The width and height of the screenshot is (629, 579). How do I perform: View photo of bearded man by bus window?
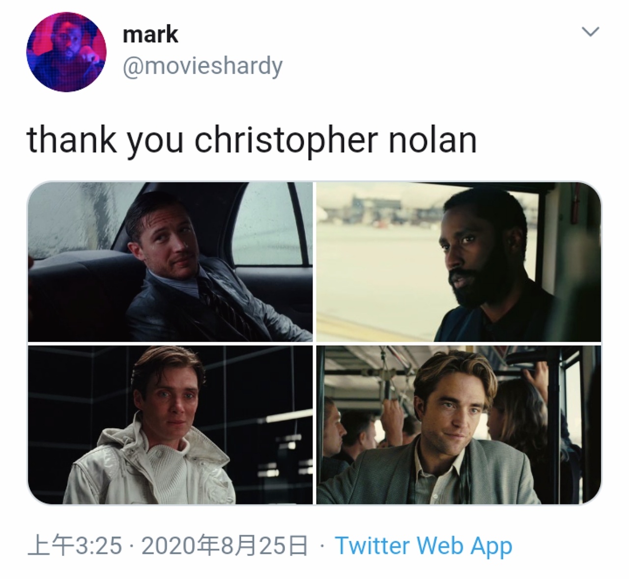458,262
